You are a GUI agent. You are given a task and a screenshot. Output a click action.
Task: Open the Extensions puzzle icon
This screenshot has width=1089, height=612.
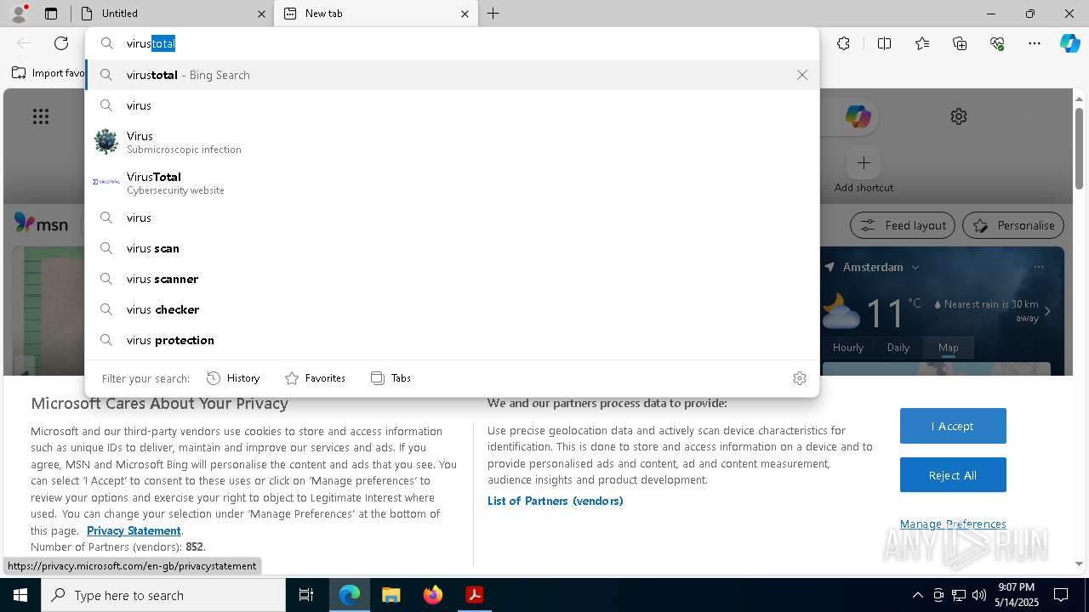[x=843, y=43]
